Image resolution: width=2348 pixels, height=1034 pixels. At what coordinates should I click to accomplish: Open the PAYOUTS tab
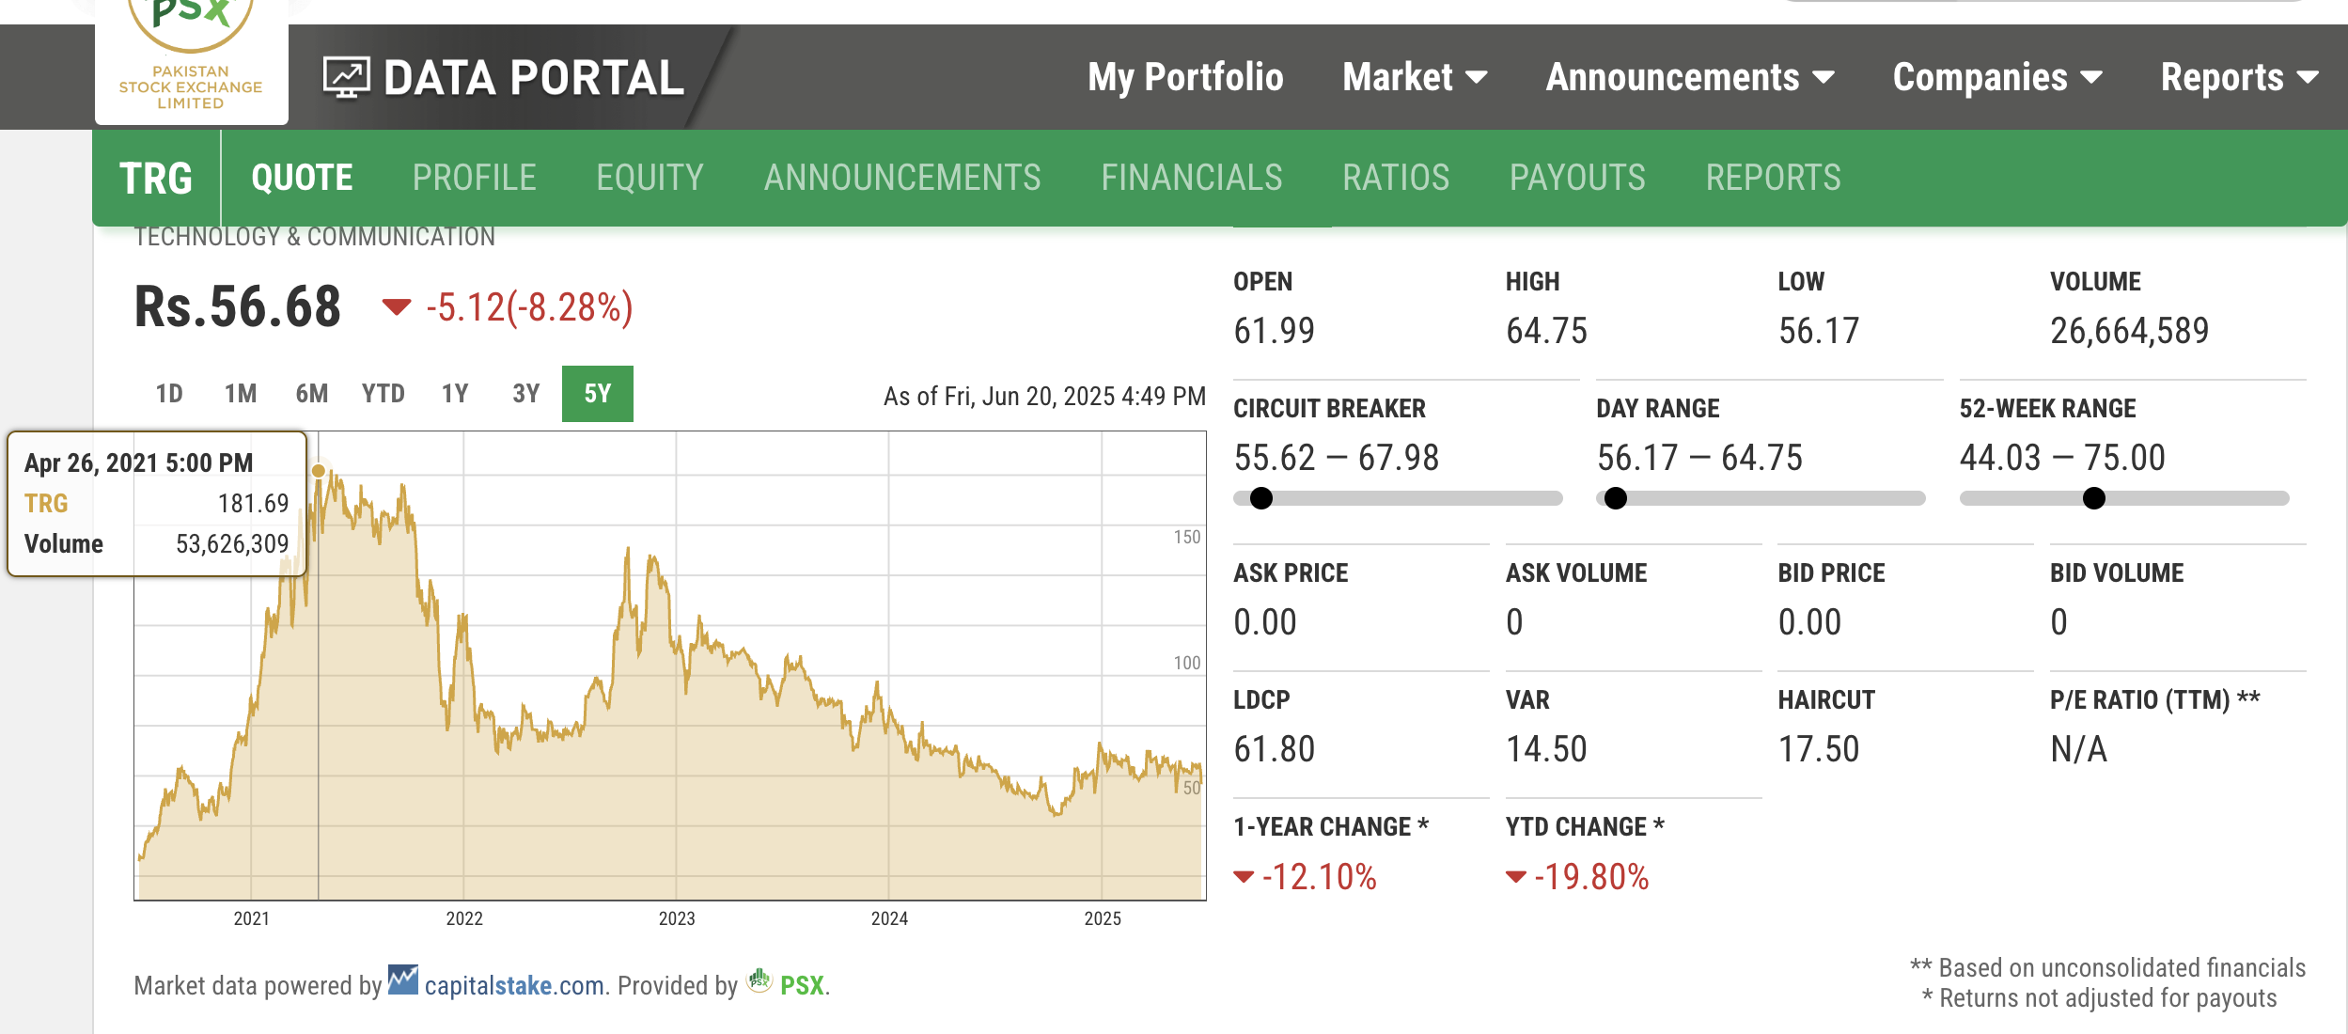click(1577, 178)
